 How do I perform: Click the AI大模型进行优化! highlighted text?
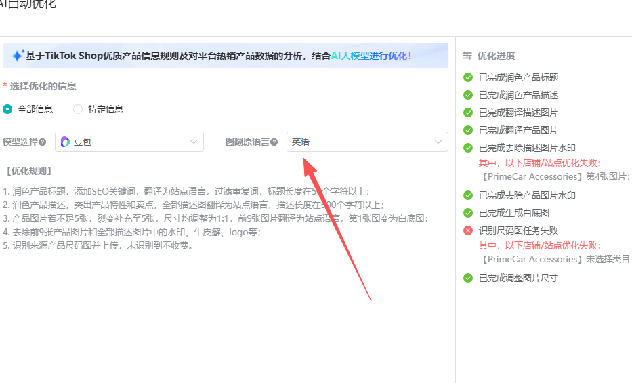tap(371, 56)
